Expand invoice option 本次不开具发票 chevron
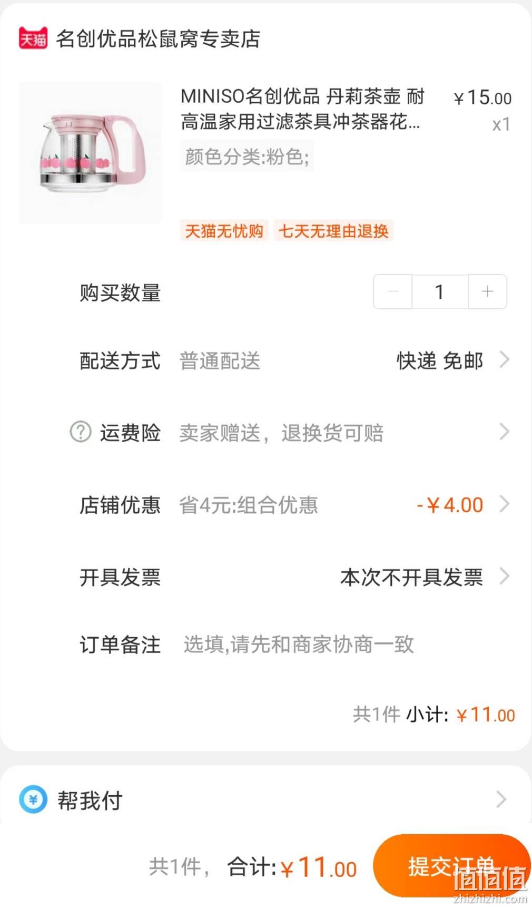The height and width of the screenshot is (908, 532). coord(504,577)
